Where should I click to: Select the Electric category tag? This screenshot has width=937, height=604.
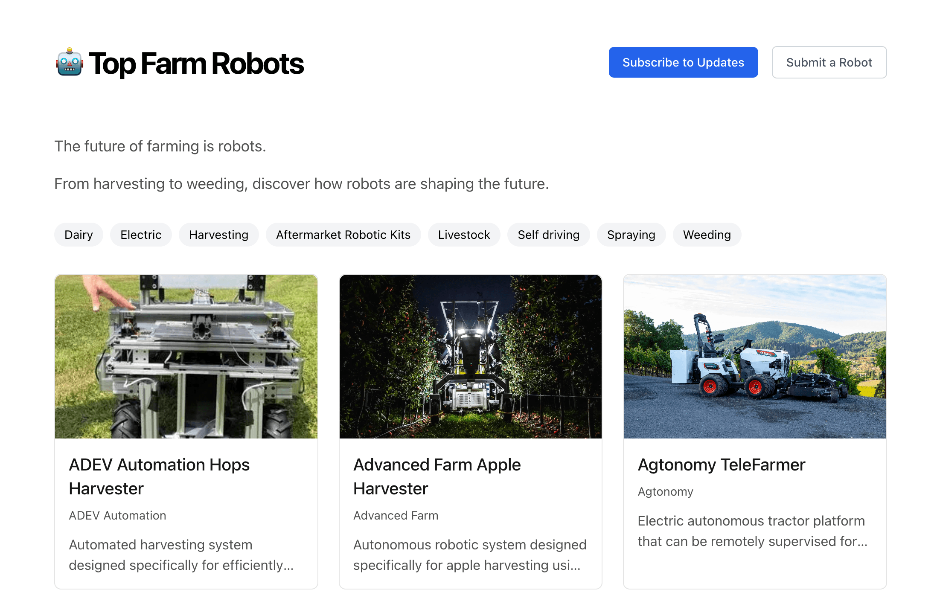pyautogui.click(x=141, y=235)
